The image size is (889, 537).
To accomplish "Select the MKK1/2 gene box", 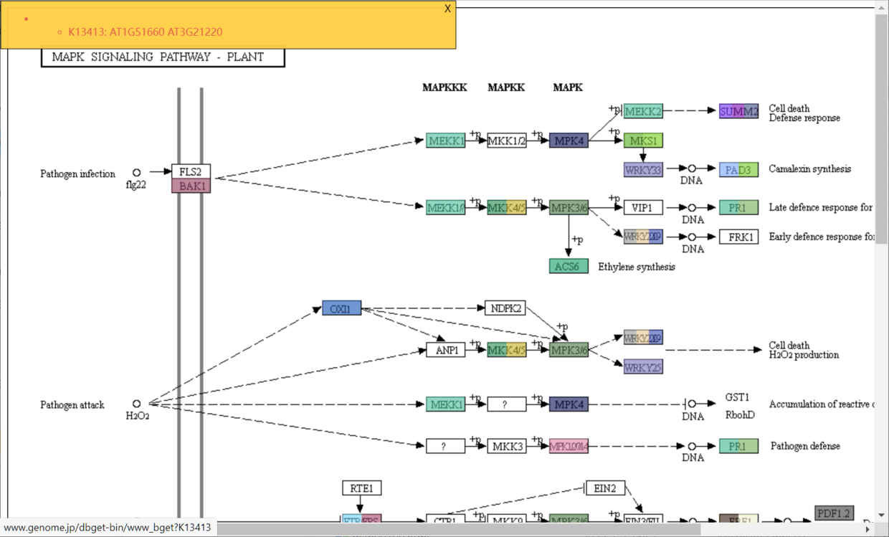I will click(507, 141).
